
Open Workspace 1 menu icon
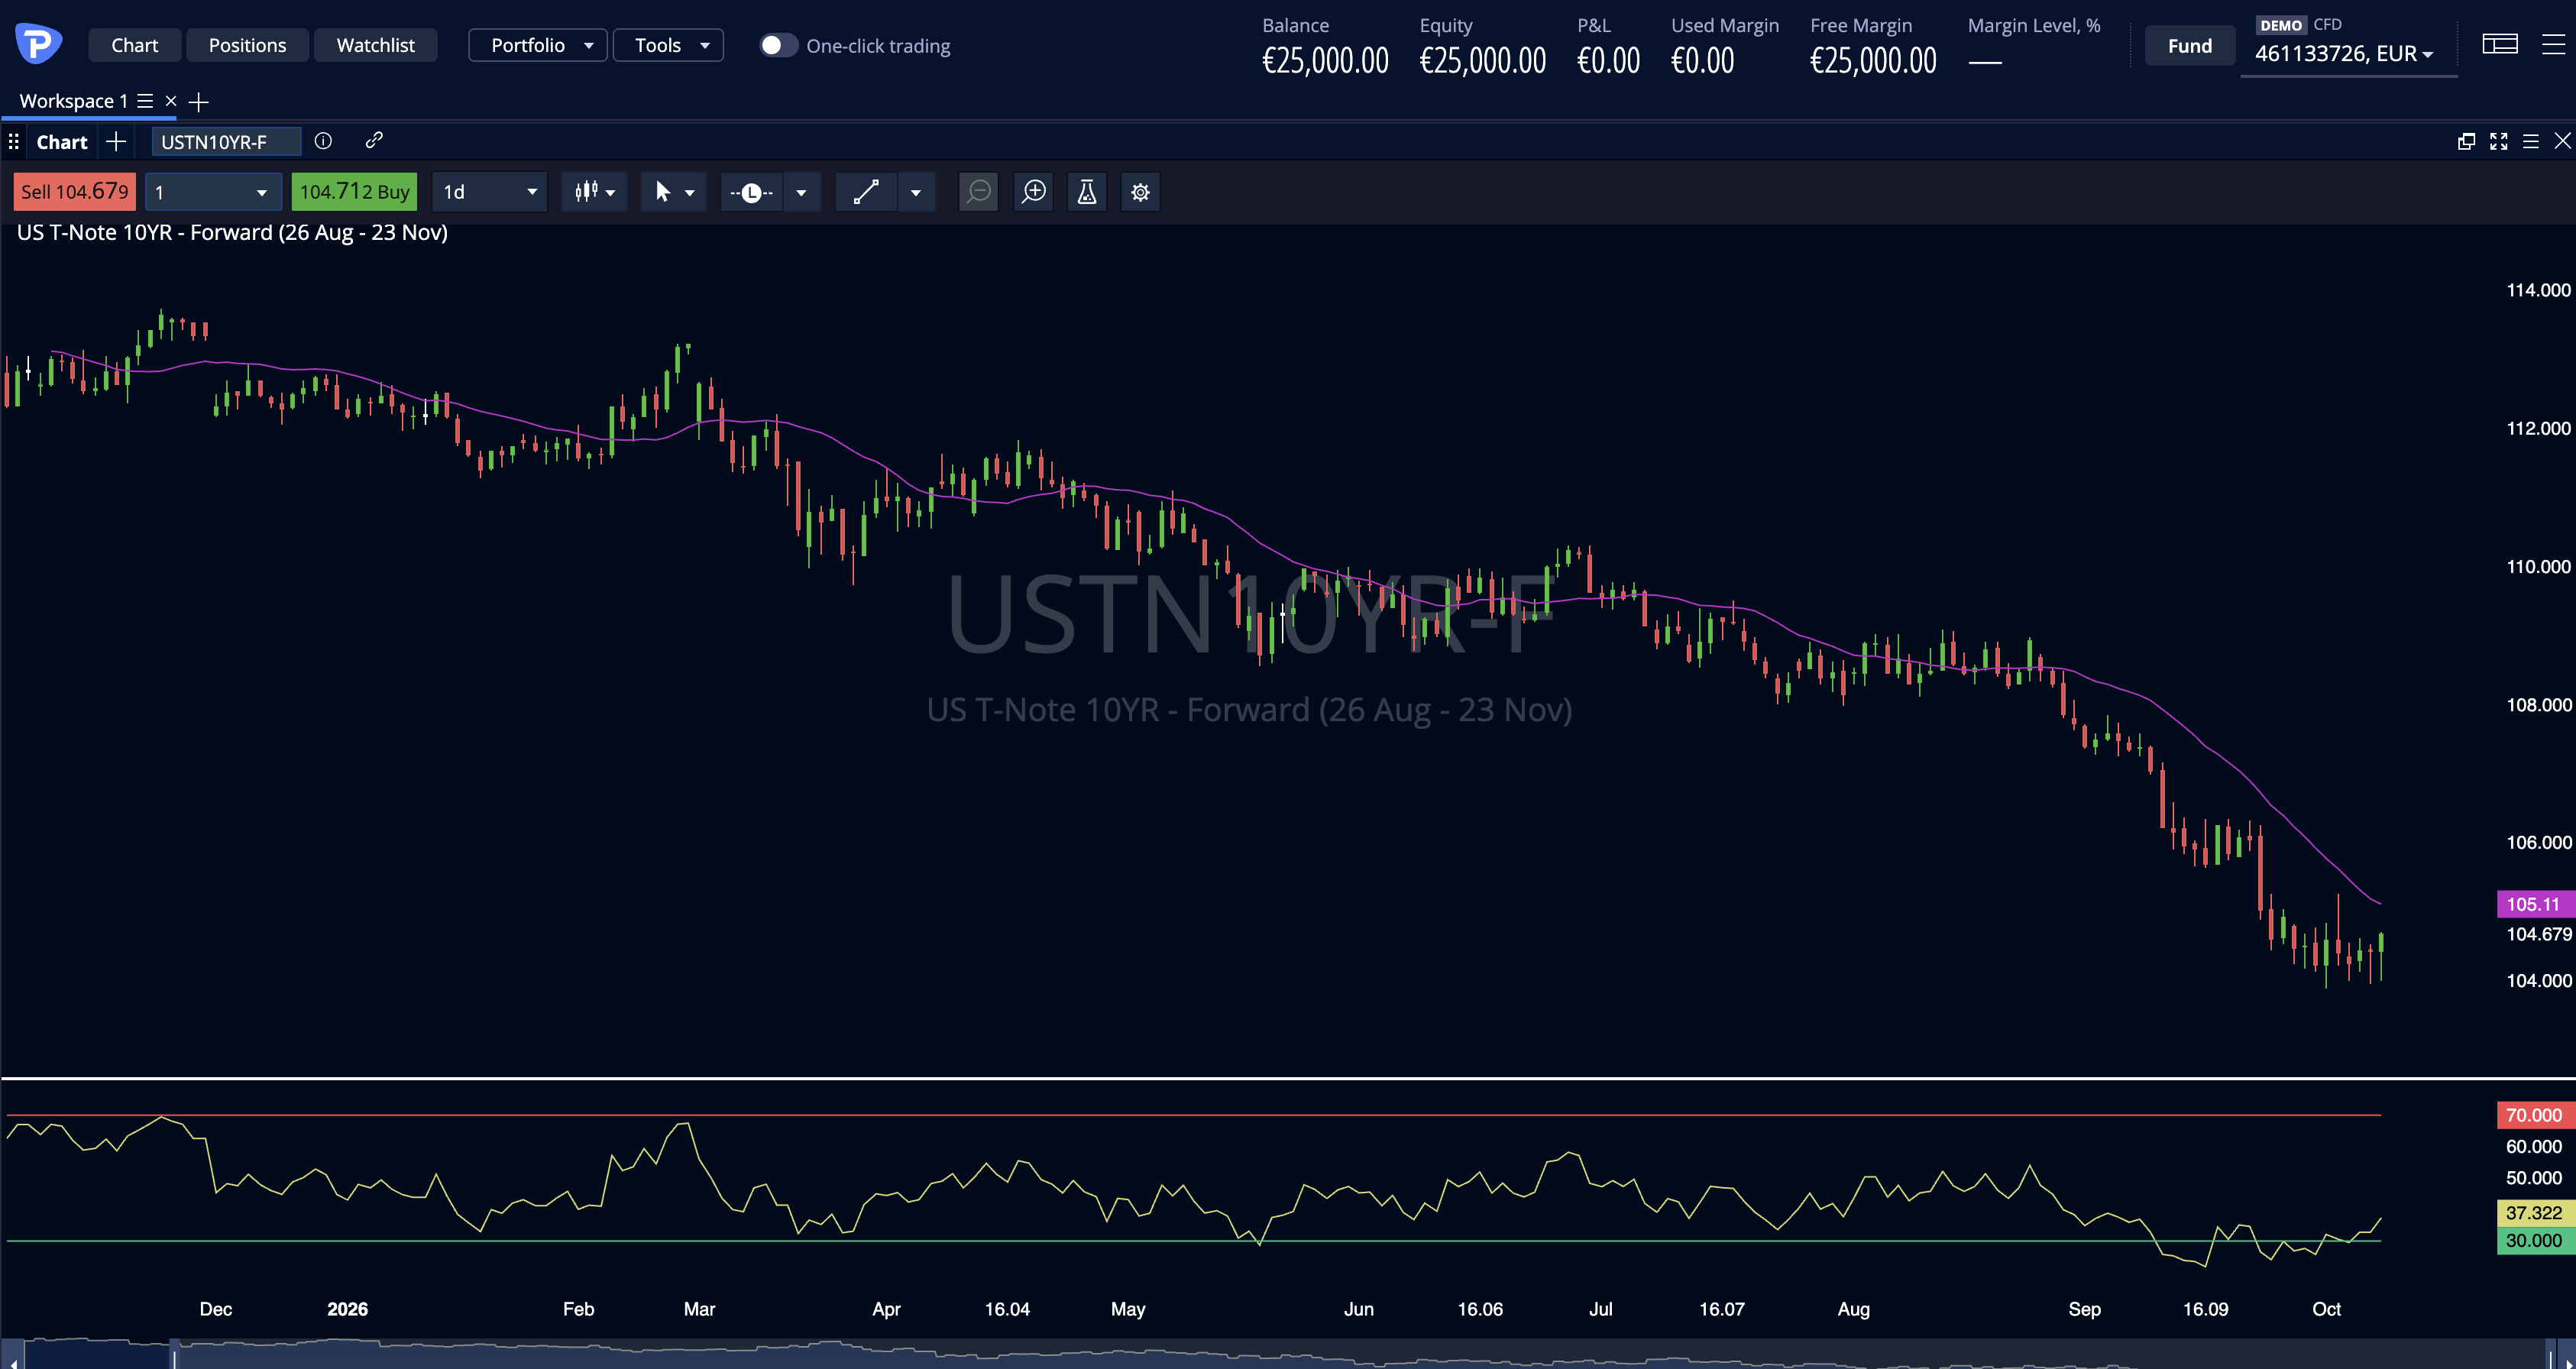click(x=145, y=101)
